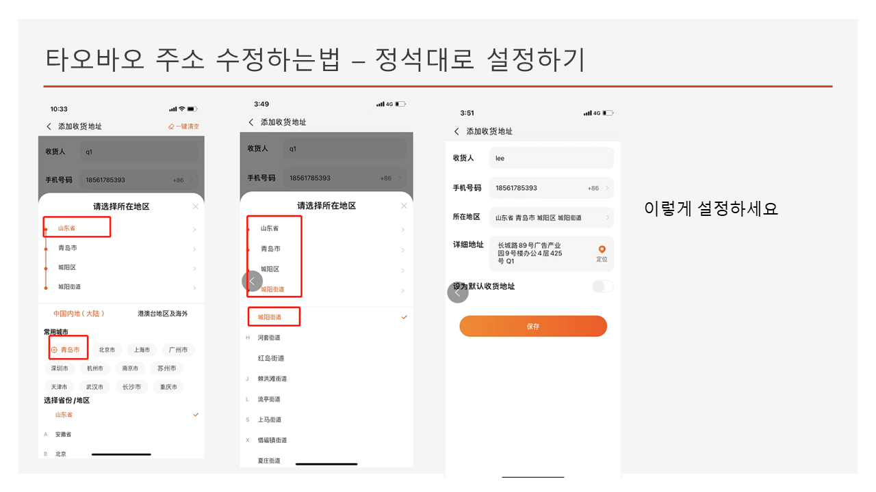This screenshot has width=876, height=492.
Task: Edit 收货人 field containing lee
Action: click(x=552, y=158)
